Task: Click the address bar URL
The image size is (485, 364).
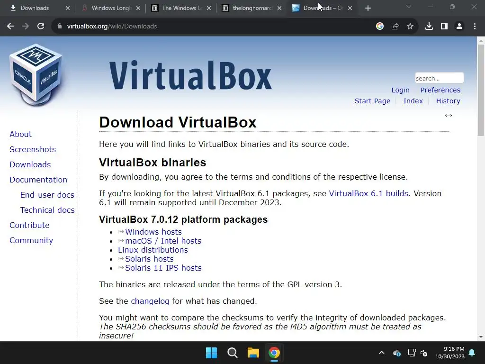Action: pyautogui.click(x=112, y=27)
